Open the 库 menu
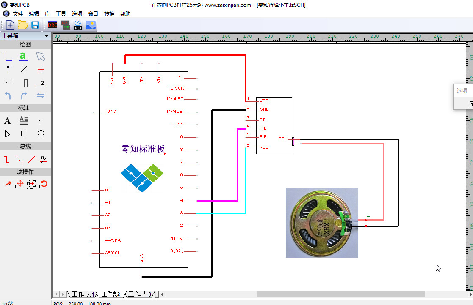Screen dimensions: 473x305 47,14
